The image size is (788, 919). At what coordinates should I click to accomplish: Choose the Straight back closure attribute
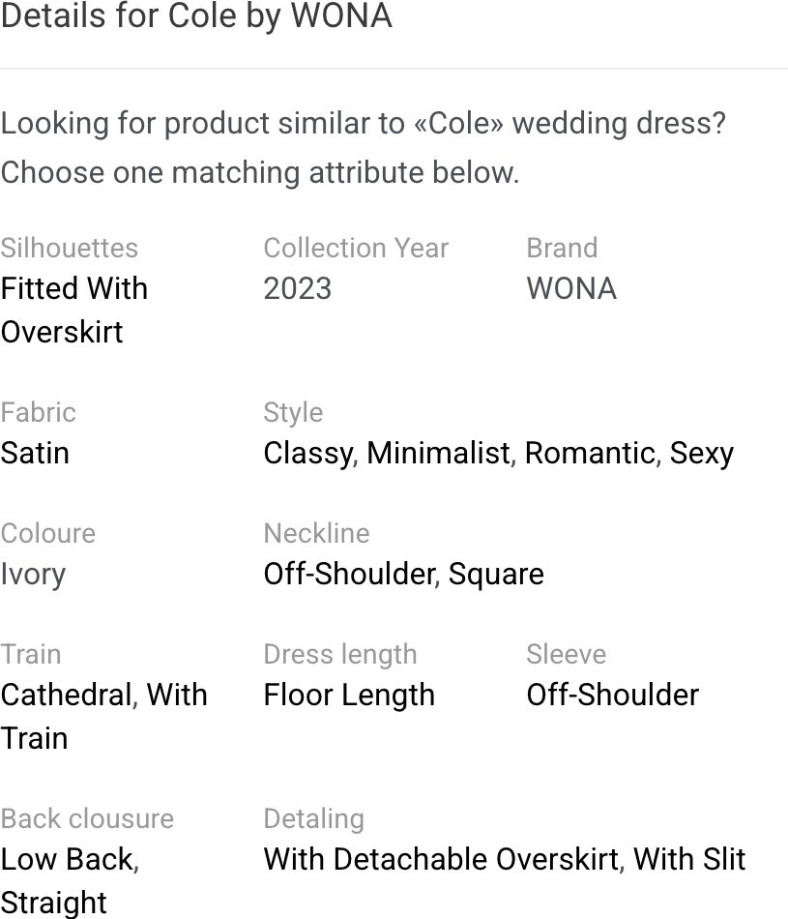[x=53, y=903]
